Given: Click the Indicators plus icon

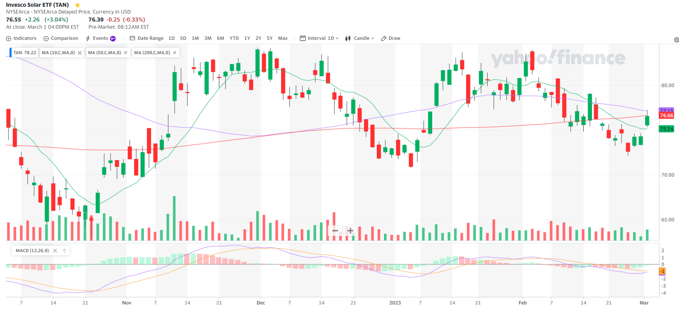Looking at the screenshot, I should pyautogui.click(x=9, y=39).
